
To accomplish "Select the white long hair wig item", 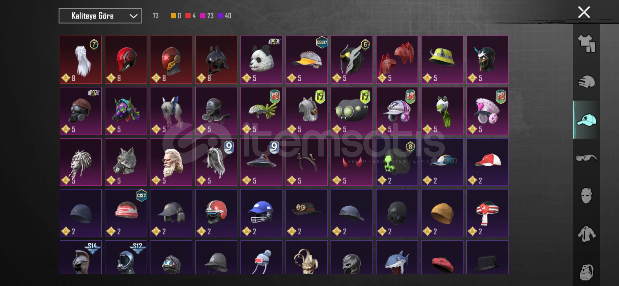I will tap(81, 60).
